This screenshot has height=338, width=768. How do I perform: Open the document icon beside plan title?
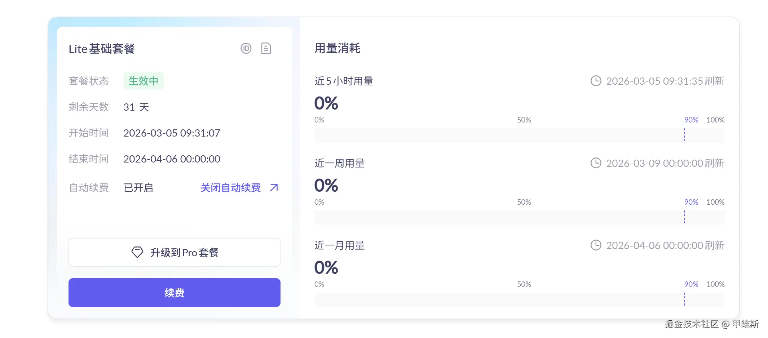point(266,48)
